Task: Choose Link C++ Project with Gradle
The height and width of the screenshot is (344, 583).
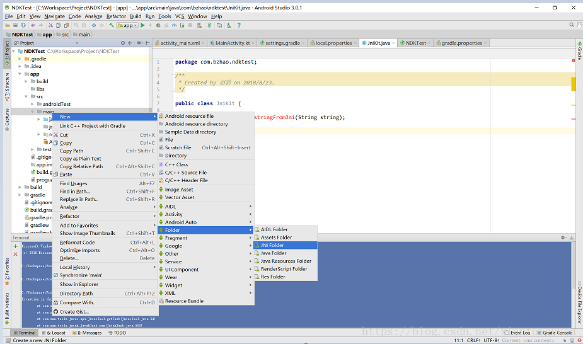Action: coord(105,126)
